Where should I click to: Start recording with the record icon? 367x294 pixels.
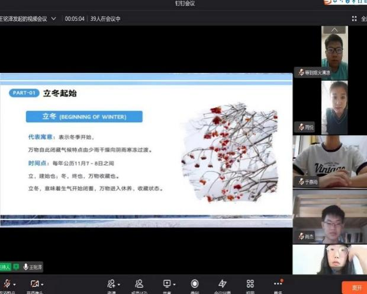coord(195,283)
